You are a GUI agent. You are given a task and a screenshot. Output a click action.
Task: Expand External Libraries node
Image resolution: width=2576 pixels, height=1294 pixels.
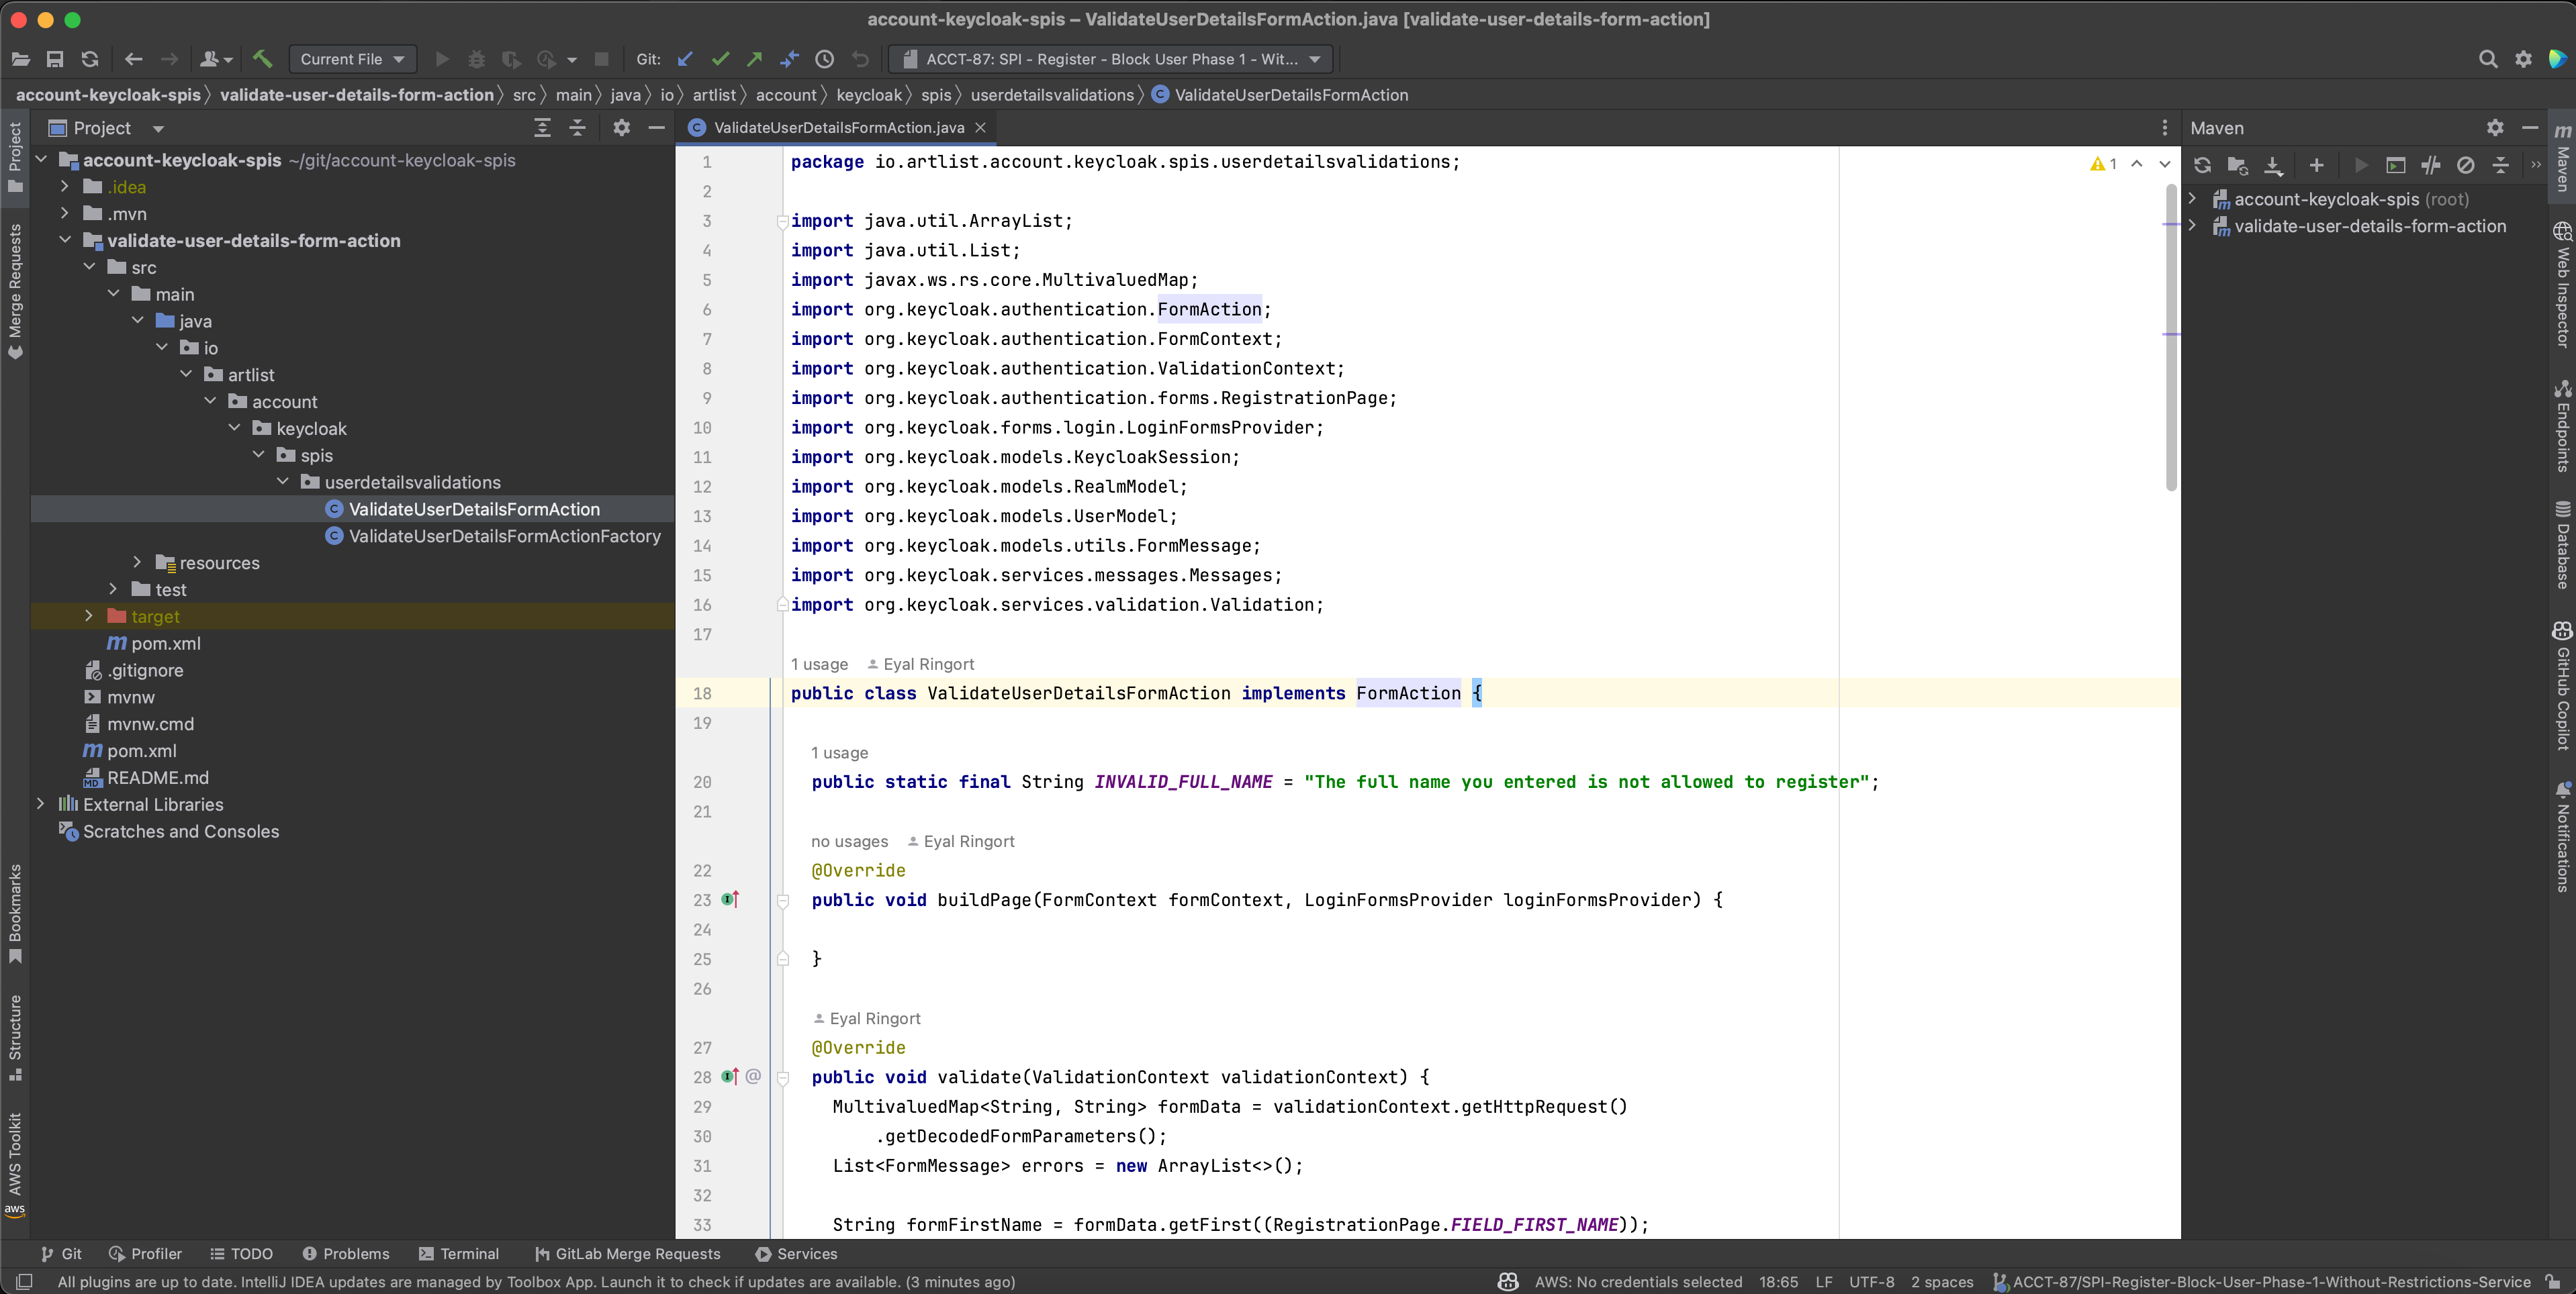[41, 804]
